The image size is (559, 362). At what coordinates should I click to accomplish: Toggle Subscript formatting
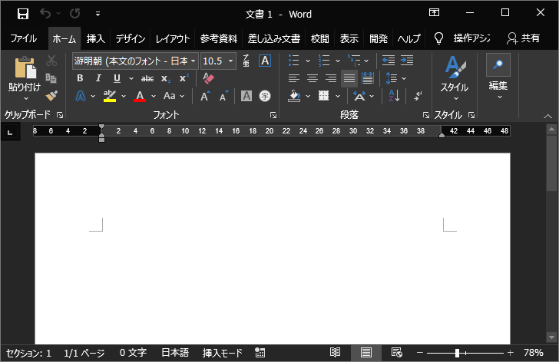click(x=165, y=79)
